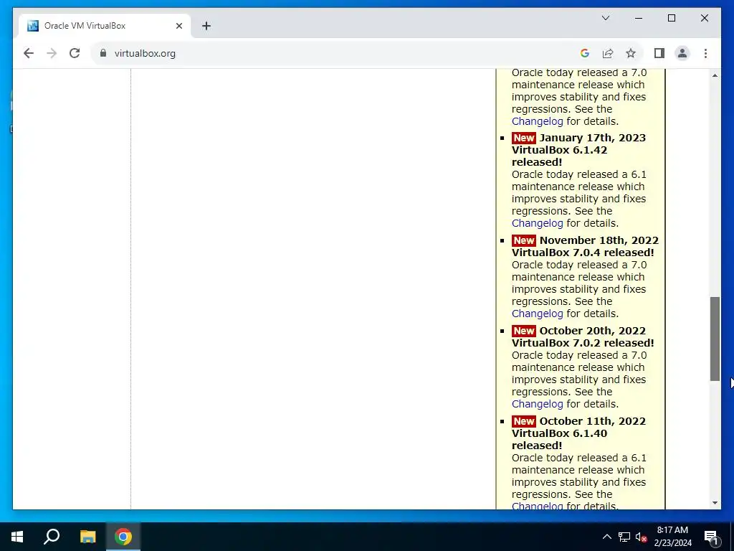Open Changelog link for VirtualBox 7.0.4
The image size is (734, 551).
[537, 314]
